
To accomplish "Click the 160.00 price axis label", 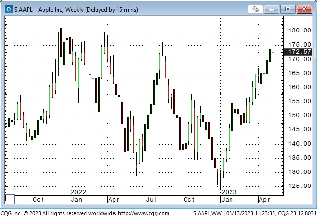I will click(300, 87).
